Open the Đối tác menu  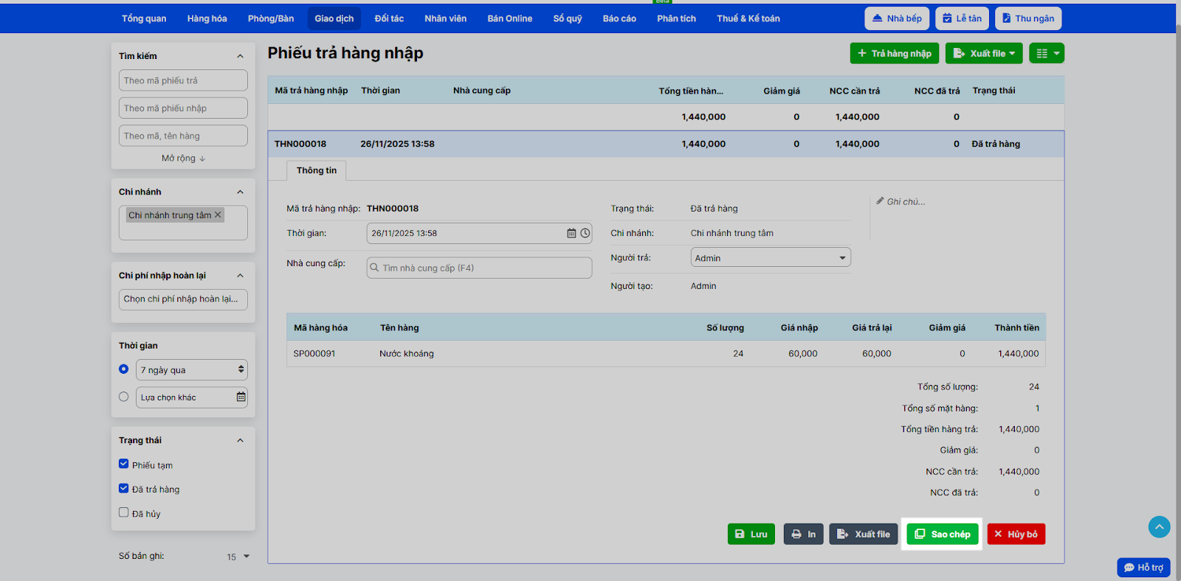(389, 18)
